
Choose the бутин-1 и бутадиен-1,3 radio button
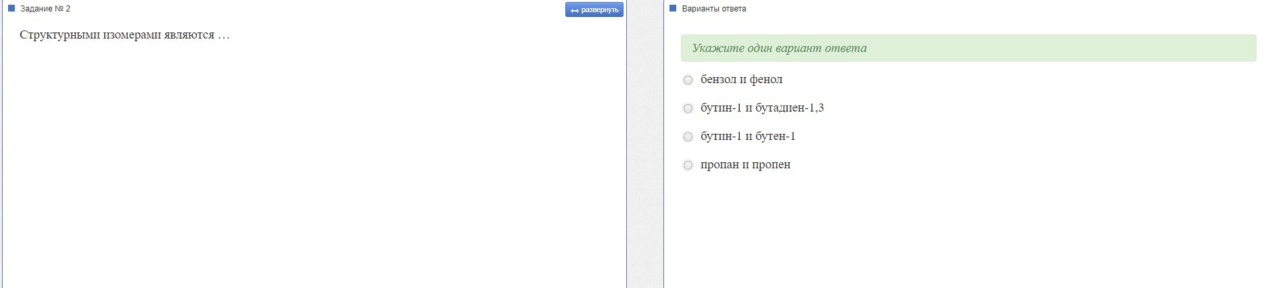(x=688, y=109)
